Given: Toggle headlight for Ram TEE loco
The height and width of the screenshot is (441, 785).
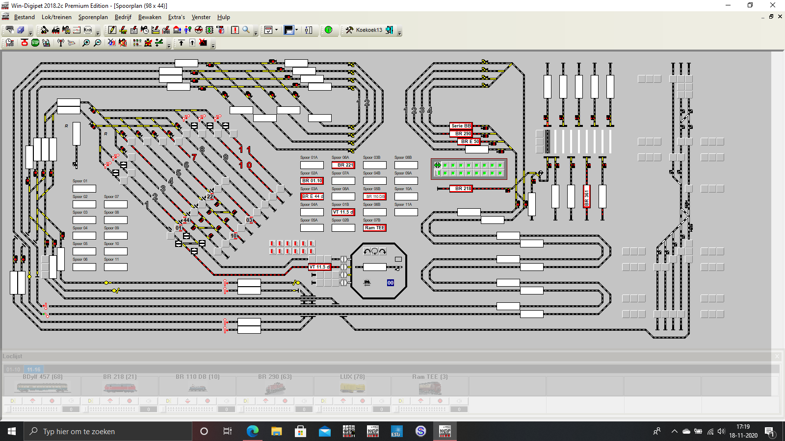Looking at the screenshot, I should click(401, 401).
